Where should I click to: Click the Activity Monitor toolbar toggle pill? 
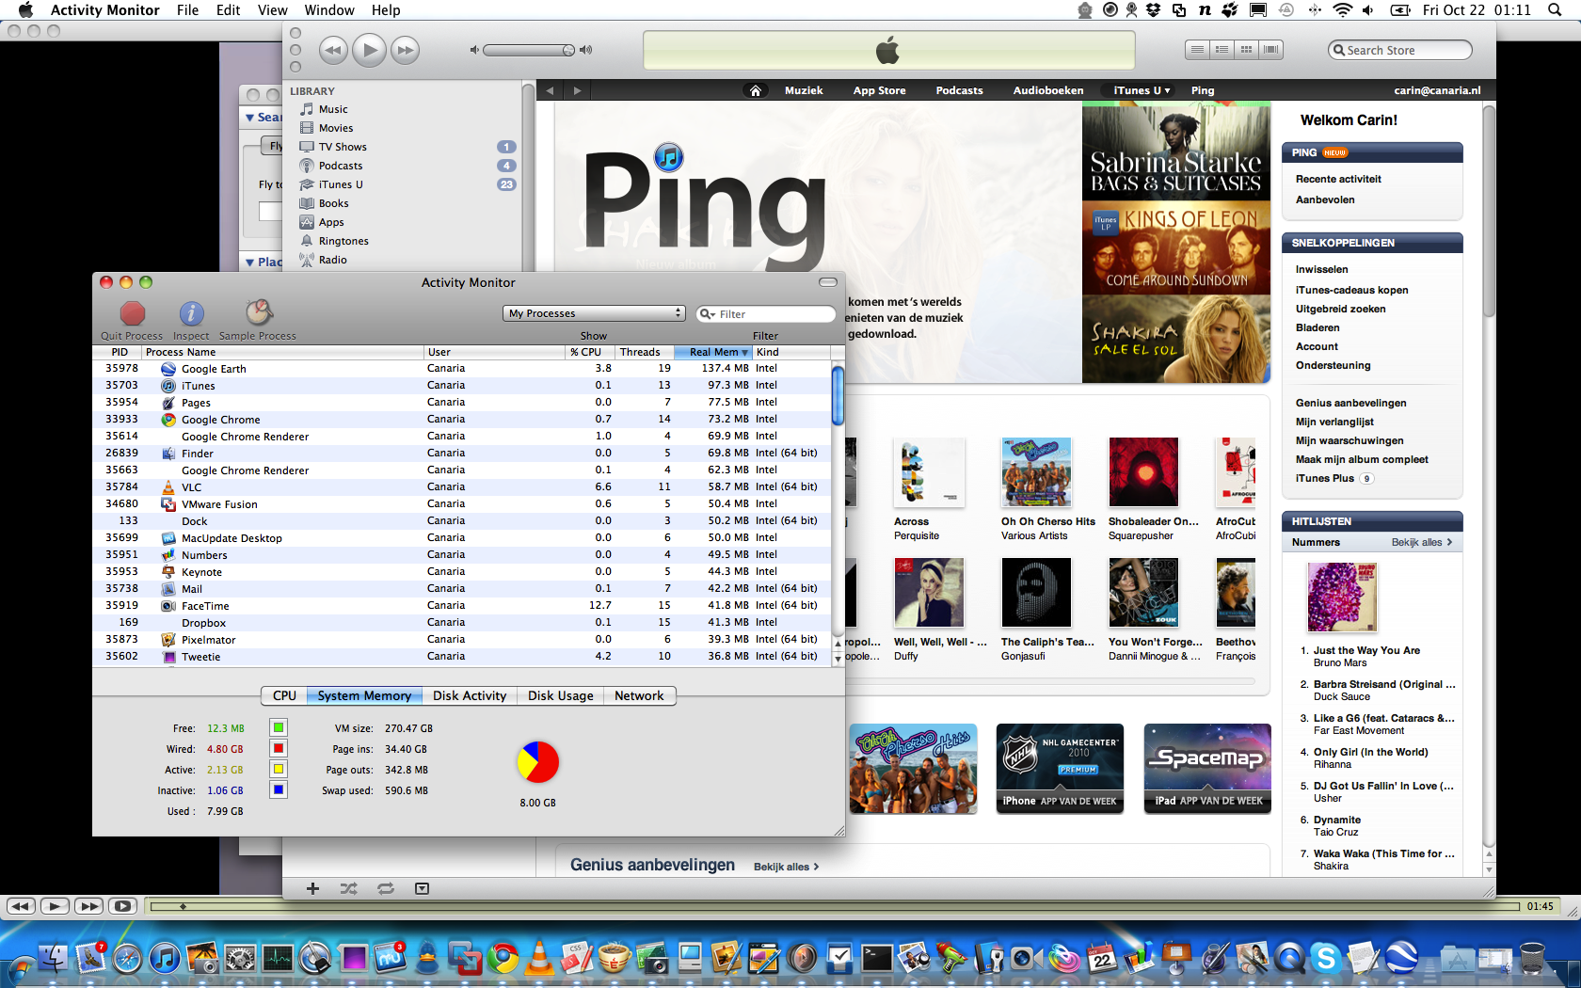tap(828, 282)
